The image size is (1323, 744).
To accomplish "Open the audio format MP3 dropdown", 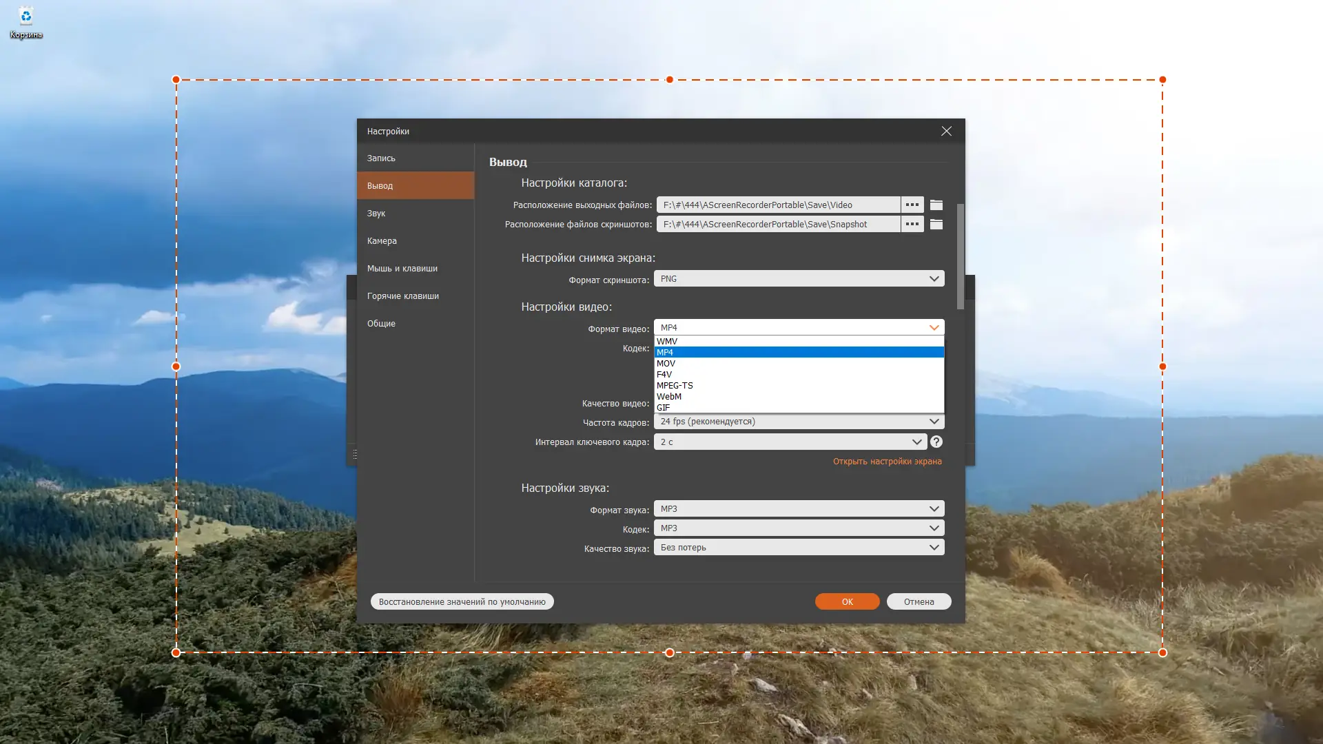I will point(799,509).
